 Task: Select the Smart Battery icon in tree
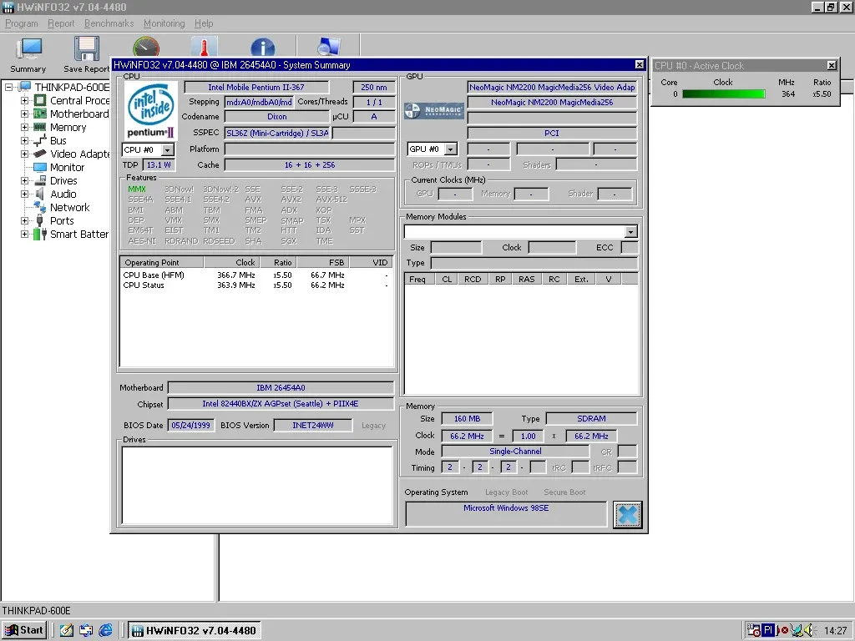click(x=40, y=234)
